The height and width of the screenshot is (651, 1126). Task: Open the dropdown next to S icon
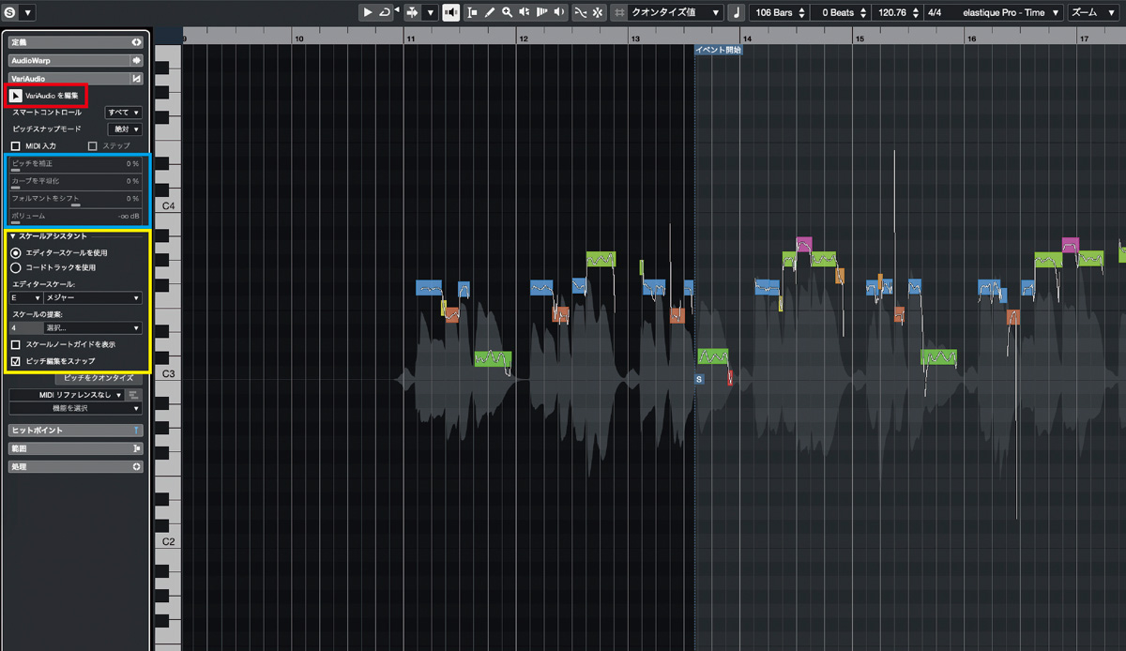tap(27, 12)
